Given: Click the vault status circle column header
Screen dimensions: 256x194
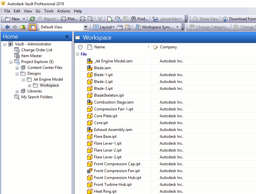Looking at the screenshot, I should [x=80, y=47].
